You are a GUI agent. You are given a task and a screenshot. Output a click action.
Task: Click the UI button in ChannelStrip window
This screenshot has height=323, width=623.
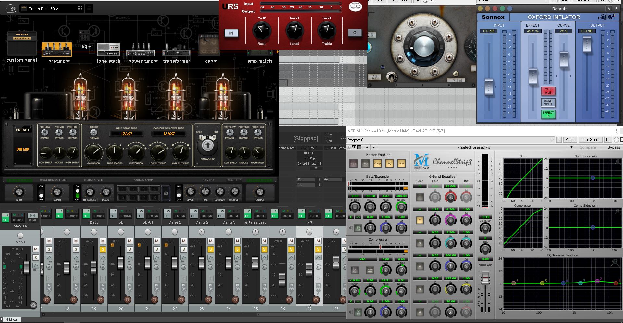point(608,140)
